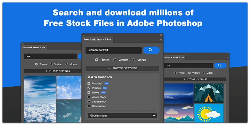Click the FREE badge next to Pexels
This screenshot has height=125, width=250.
[x=103, y=92]
